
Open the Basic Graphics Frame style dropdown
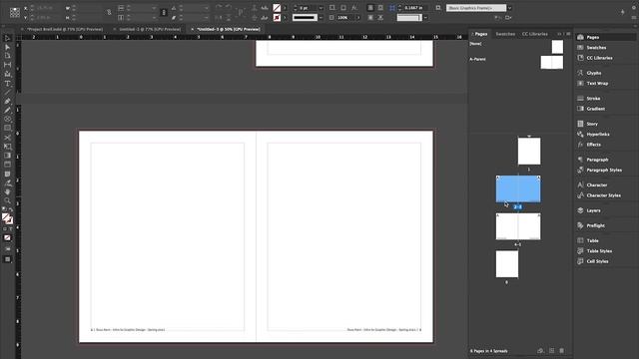coord(509,8)
